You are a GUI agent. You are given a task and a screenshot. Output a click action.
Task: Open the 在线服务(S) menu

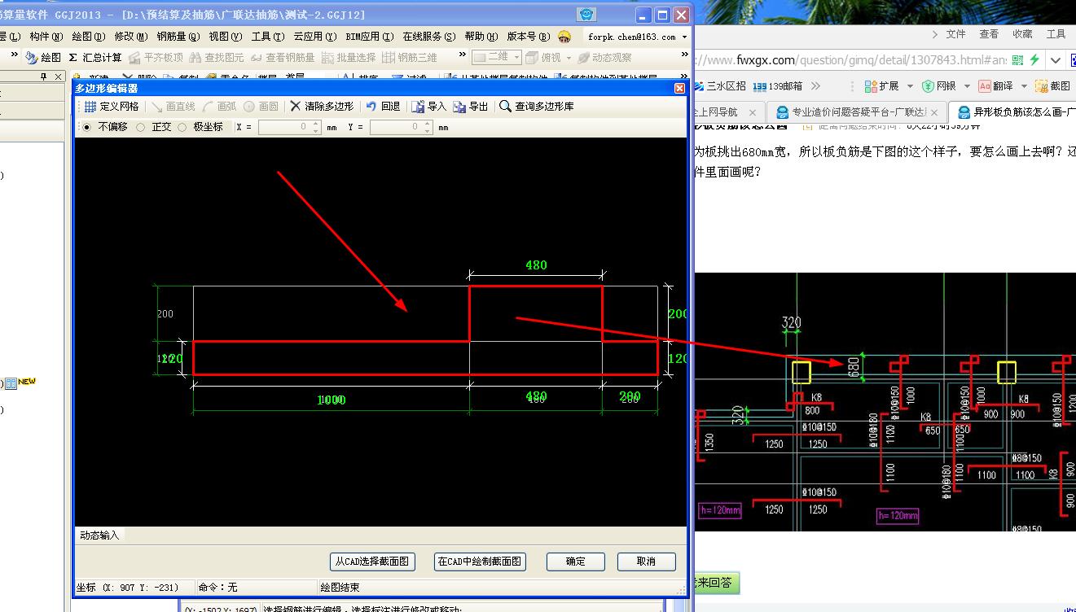[x=429, y=37]
